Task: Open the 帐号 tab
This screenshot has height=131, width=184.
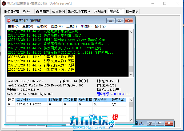Action: (x=28, y=11)
